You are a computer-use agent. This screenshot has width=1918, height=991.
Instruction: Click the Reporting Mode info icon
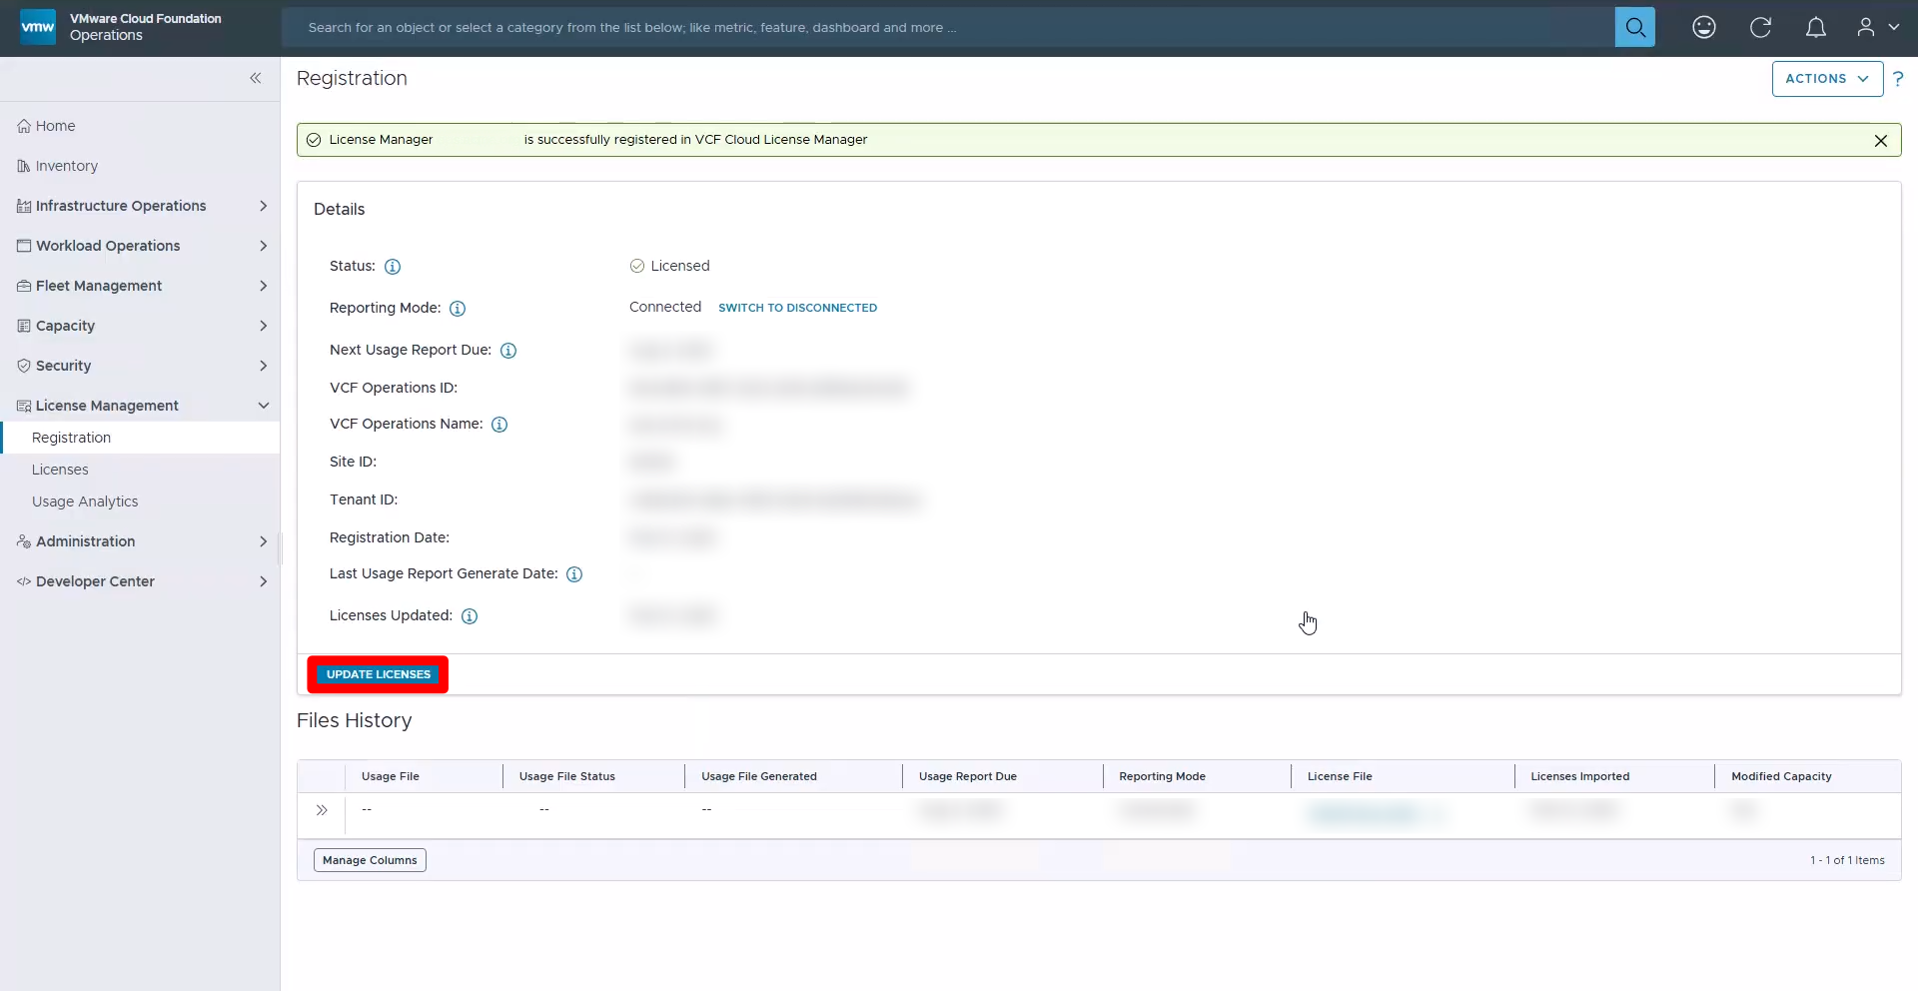coord(458,309)
